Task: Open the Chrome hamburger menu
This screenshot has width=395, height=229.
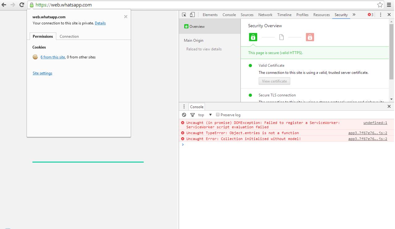Action: 389,5
